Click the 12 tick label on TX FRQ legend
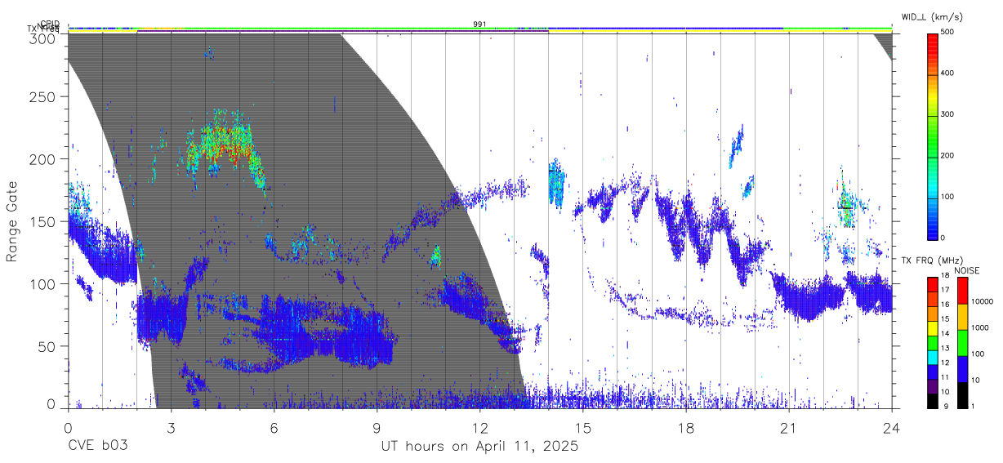Screen dimensions: 1003x463 pos(945,363)
